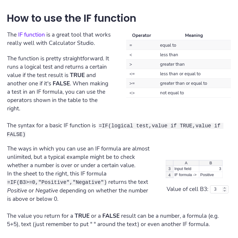Click the =IF(B3>=0,"Positive","Negative") code snippet
The width and height of the screenshot is (238, 238).
[57, 182]
